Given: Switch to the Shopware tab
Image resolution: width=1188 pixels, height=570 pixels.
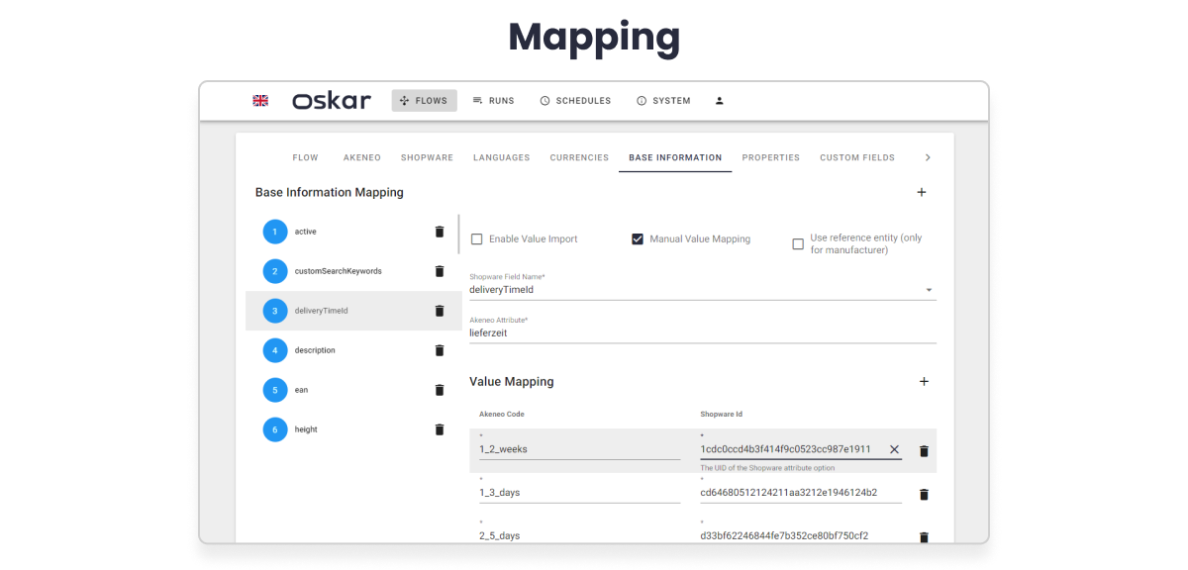Looking at the screenshot, I should [x=427, y=157].
